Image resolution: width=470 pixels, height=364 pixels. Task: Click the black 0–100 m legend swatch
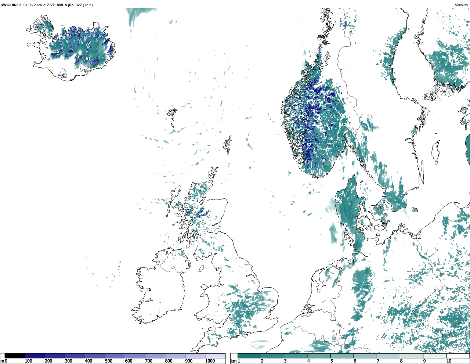pos(15,356)
